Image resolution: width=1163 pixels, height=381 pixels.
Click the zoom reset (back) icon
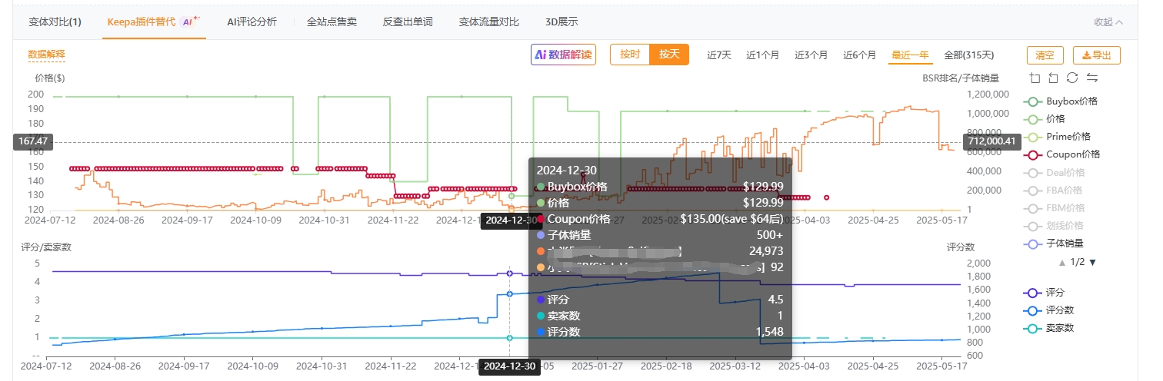tap(1053, 78)
